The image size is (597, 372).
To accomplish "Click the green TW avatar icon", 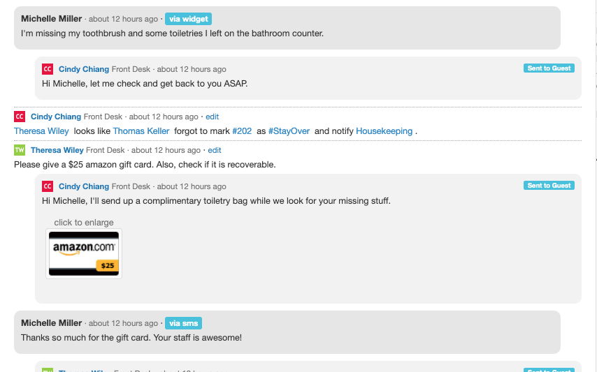I will click(x=20, y=150).
